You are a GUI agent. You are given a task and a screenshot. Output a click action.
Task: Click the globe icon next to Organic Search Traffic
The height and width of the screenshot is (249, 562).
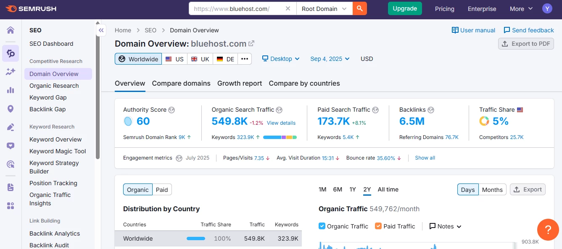(x=279, y=110)
